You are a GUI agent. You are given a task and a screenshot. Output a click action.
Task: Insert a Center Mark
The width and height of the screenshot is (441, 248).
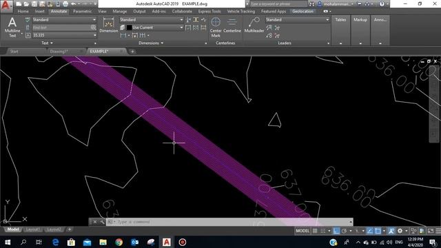216,28
